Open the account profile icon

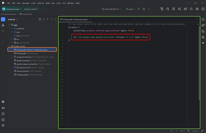[x=203, y=9]
